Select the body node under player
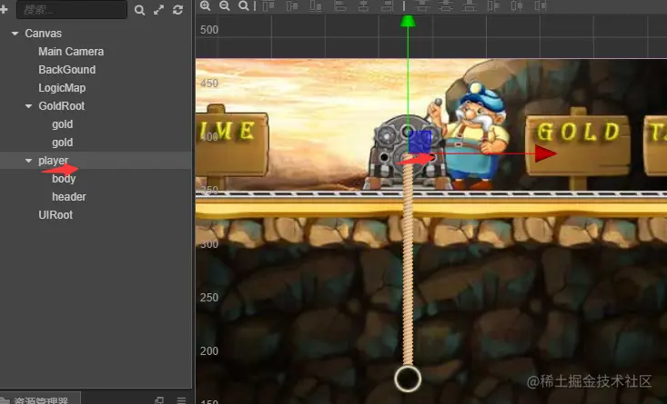Image resolution: width=667 pixels, height=404 pixels. pos(64,179)
